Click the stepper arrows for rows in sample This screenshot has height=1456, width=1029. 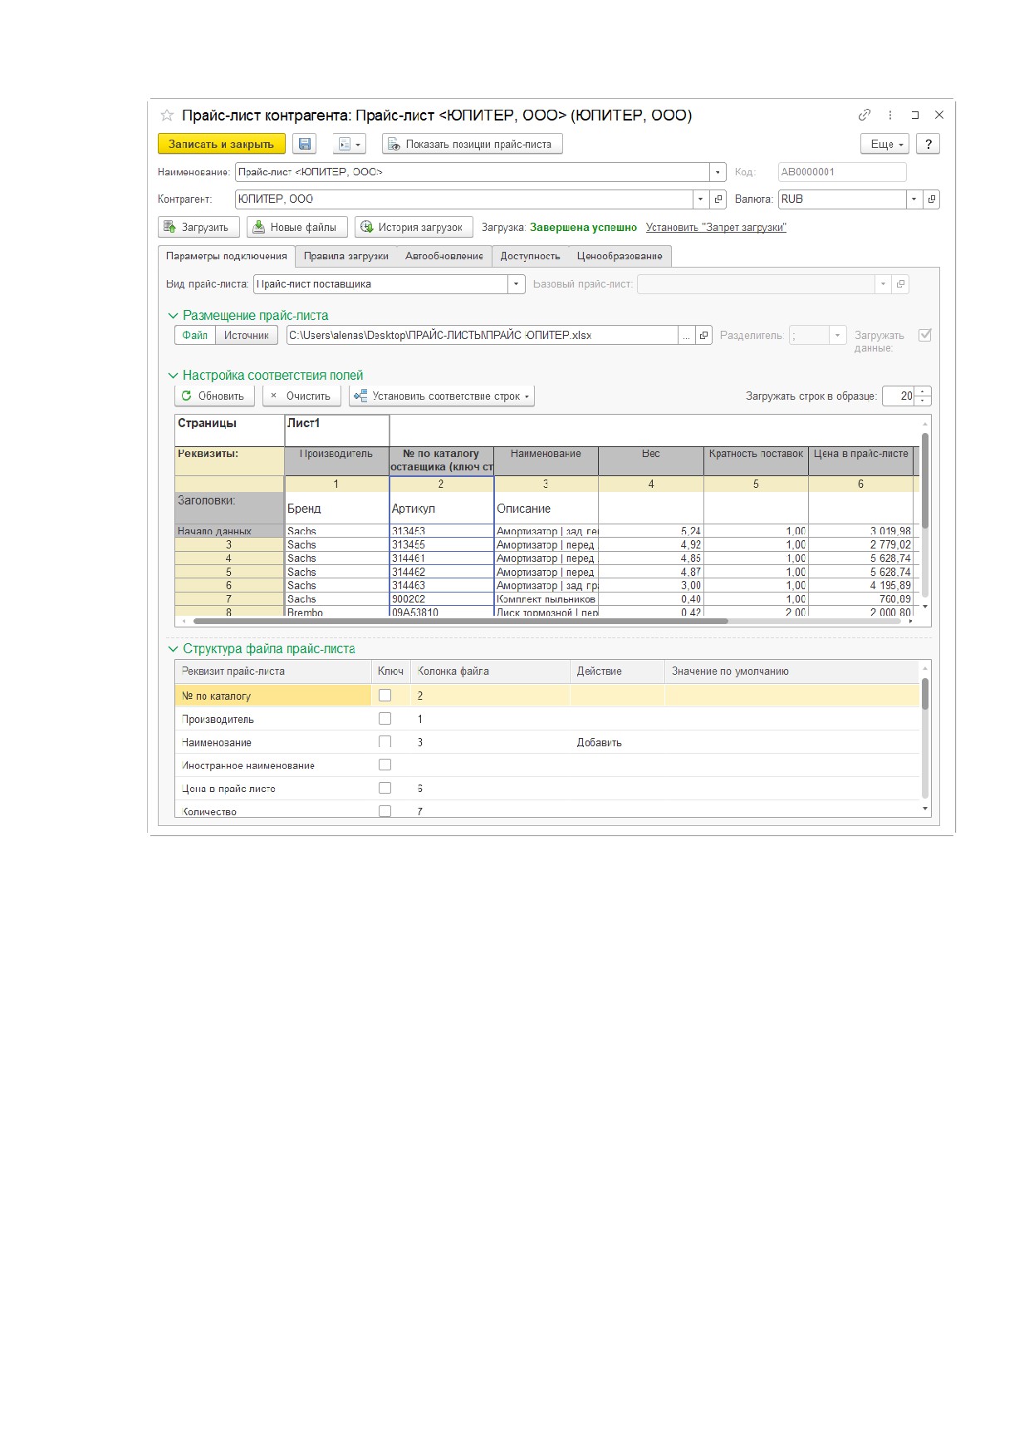pyautogui.click(x=923, y=396)
